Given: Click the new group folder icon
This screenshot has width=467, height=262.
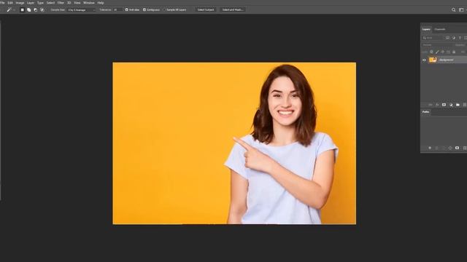Looking at the screenshot, I should [x=458, y=105].
